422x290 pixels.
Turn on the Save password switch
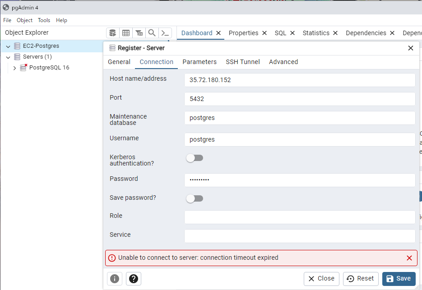195,198
